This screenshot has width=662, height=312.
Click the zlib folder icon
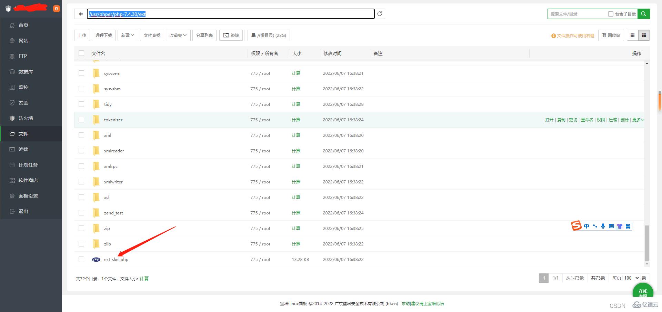[x=96, y=244]
